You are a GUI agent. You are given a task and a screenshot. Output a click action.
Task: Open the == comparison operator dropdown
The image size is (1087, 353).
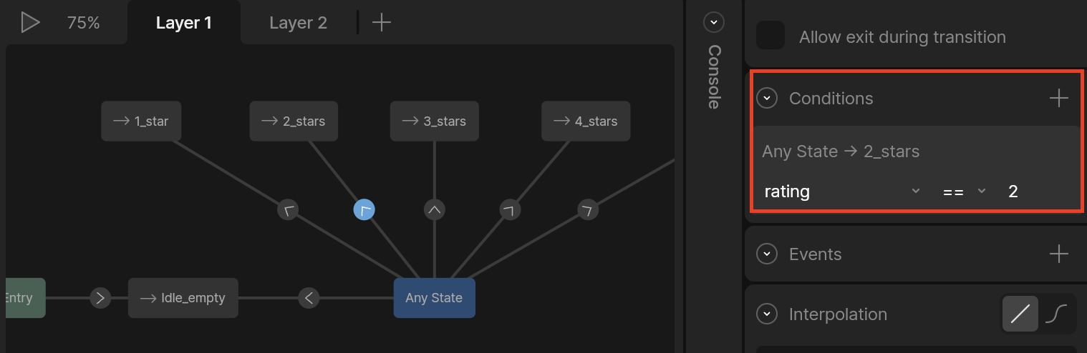point(964,192)
